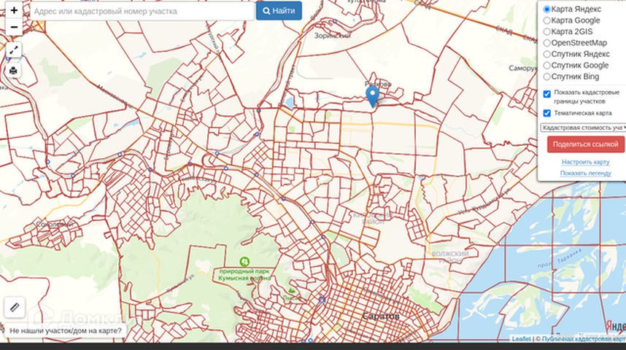This screenshot has height=350, width=626.
Task: Click the Кумысная поляна park icon
Action: (244, 262)
